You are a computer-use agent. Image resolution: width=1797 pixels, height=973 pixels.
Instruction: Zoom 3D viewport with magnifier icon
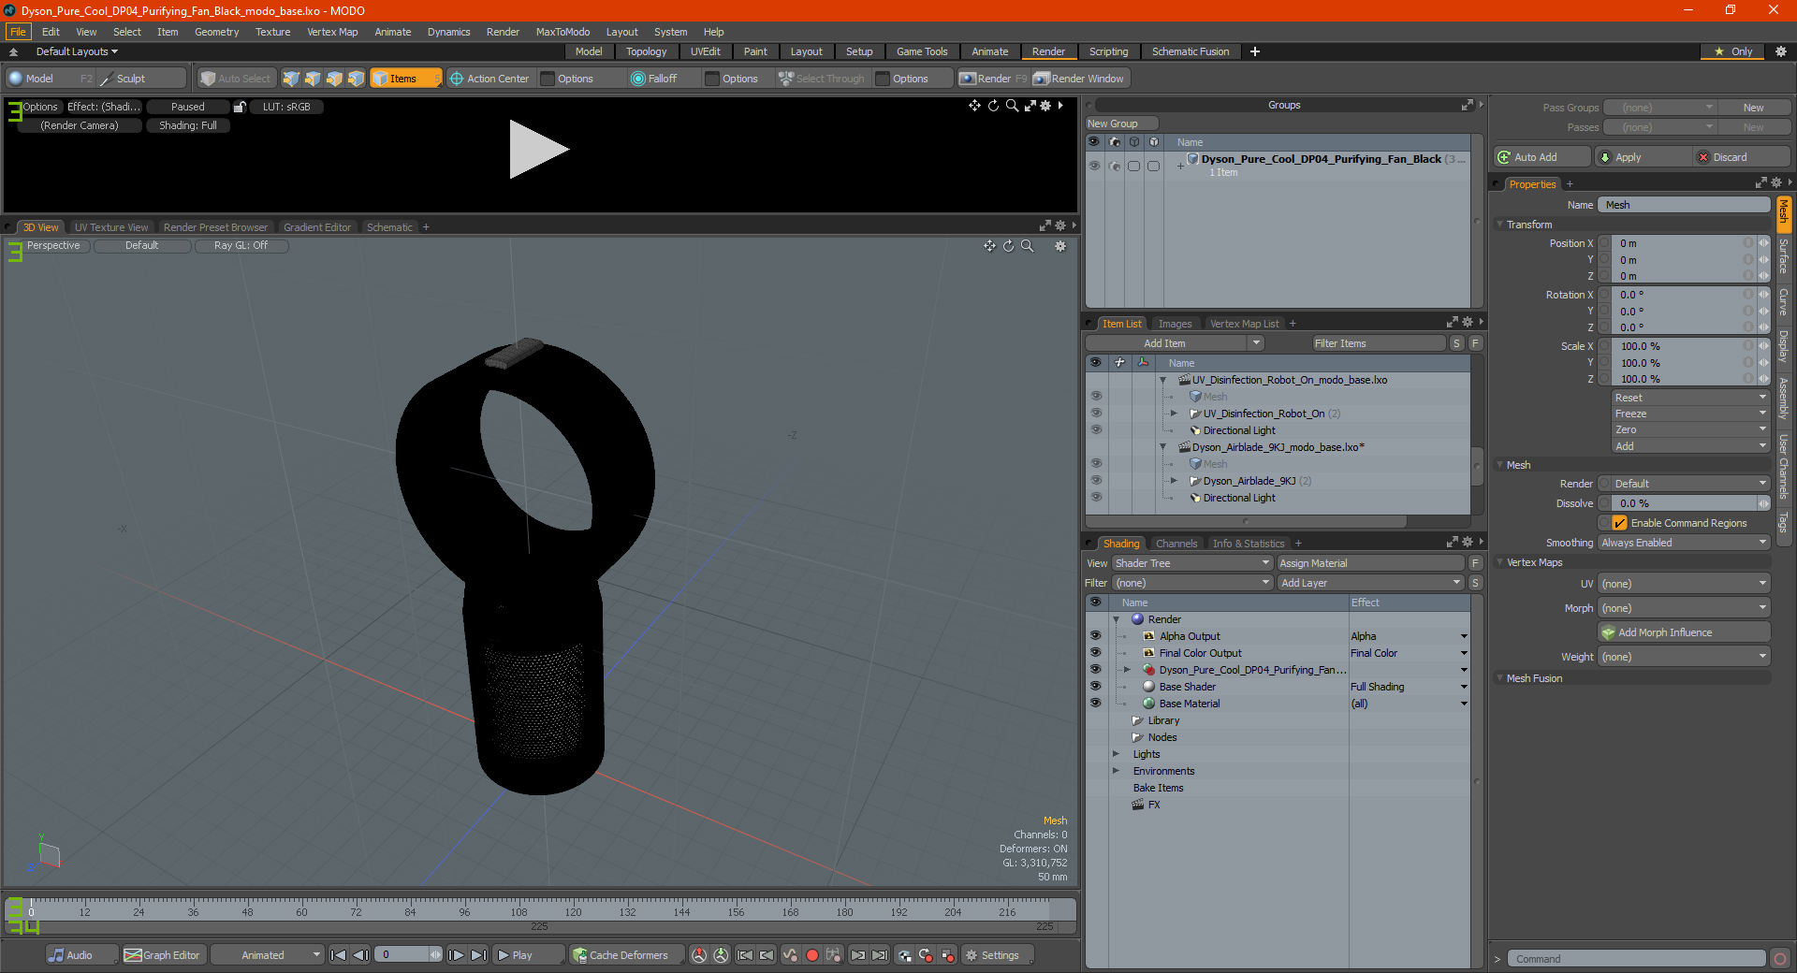(1028, 246)
